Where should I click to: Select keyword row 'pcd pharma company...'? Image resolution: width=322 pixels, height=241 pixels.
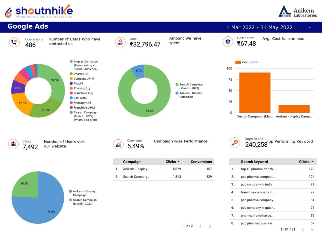273,200
